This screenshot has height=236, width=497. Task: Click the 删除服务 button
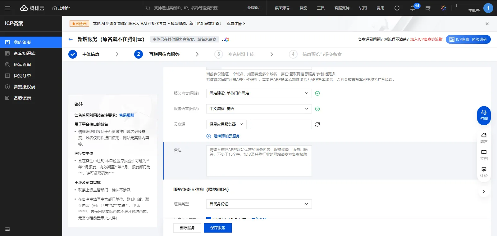click(187, 228)
